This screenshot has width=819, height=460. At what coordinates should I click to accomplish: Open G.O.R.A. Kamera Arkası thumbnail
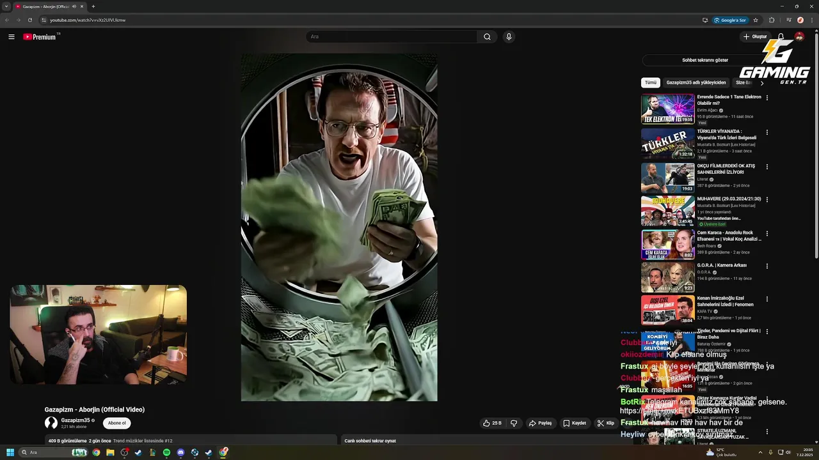tap(667, 277)
